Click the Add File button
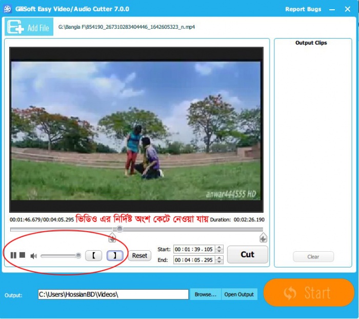 29,27
